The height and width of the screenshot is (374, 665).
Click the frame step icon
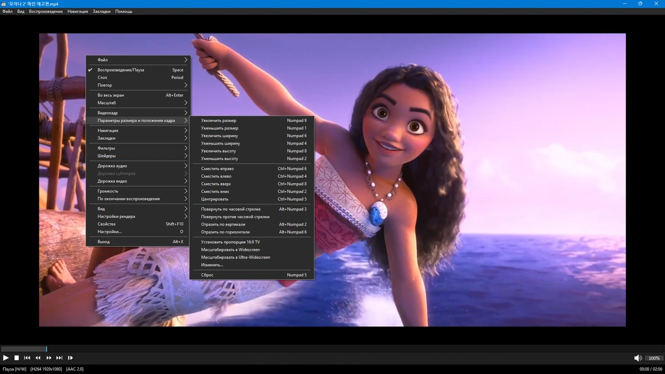tap(70, 358)
